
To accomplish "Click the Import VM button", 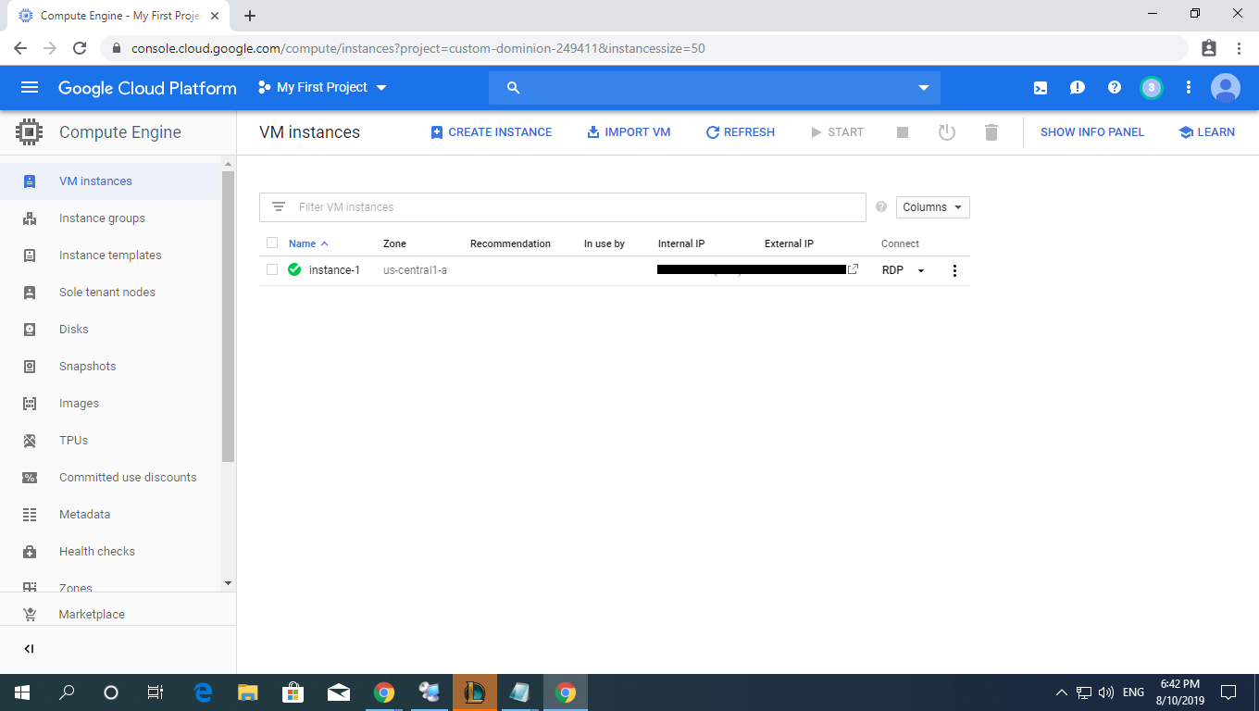I will pos(629,132).
